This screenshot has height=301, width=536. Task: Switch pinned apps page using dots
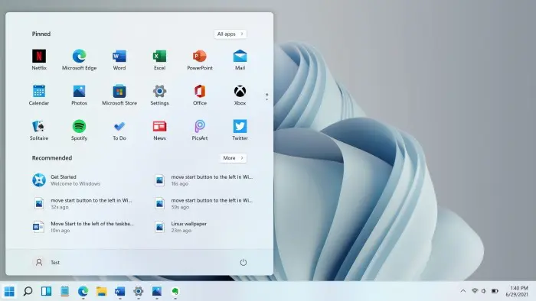pos(266,97)
